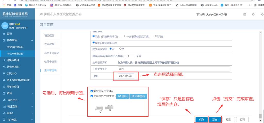Image resolution: width=264 pixels, height=123 pixels.
Task: Uncheck 审核完成,签字确认 checkbox
Action: [x=92, y=91]
